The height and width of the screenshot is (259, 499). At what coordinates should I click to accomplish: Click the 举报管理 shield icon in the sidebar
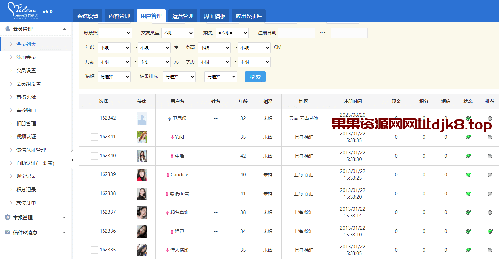click(x=7, y=217)
